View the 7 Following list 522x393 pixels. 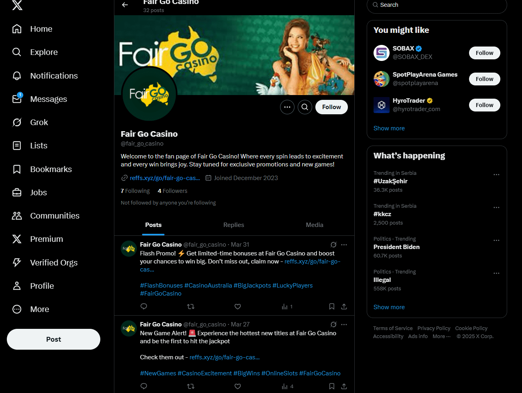coord(135,191)
